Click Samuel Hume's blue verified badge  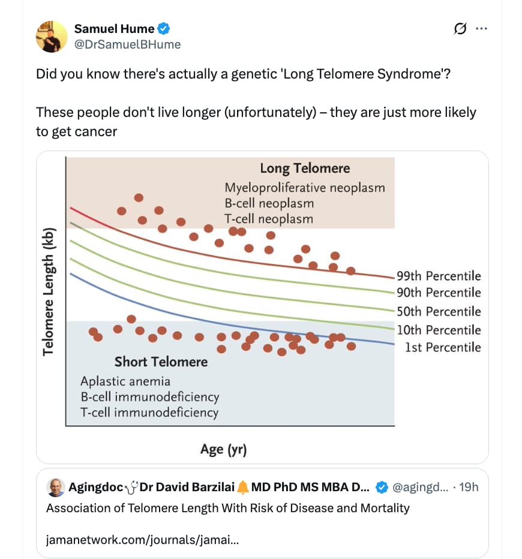tap(163, 28)
